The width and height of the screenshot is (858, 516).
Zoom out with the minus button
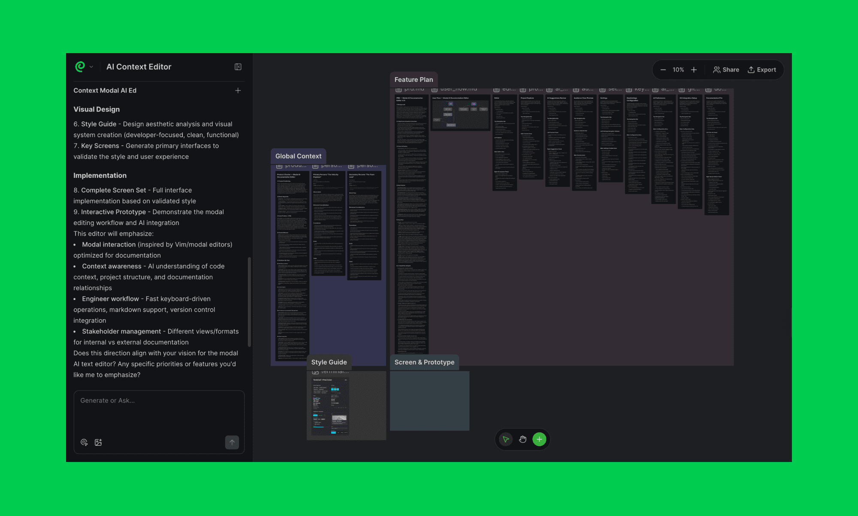[663, 70]
